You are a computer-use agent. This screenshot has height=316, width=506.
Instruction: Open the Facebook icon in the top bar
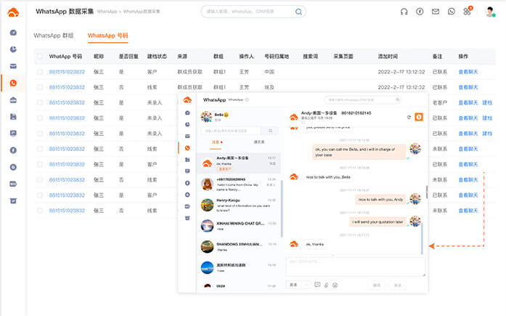(420, 12)
